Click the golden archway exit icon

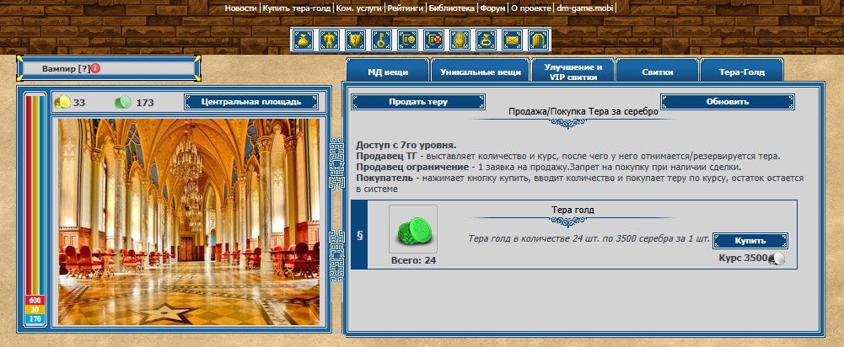click(538, 40)
